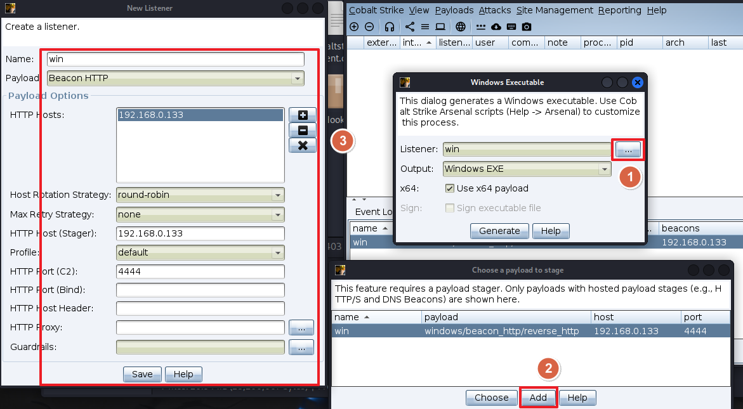Select 192.168.0.133 in HTTP Hosts list

(201, 115)
